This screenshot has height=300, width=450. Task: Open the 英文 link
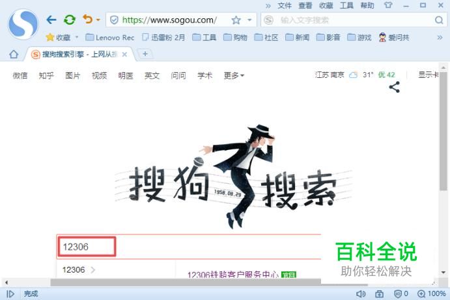click(x=152, y=75)
